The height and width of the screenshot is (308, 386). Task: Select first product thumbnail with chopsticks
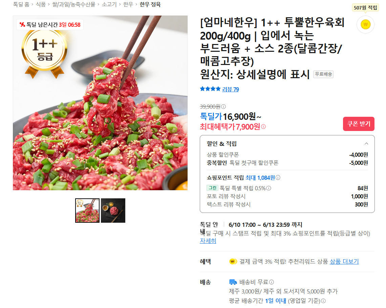(x=87, y=211)
